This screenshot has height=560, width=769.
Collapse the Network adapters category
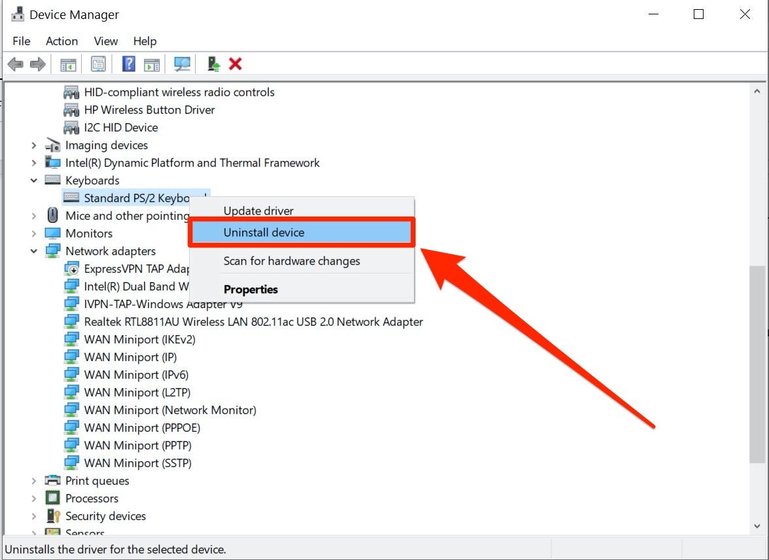[34, 251]
